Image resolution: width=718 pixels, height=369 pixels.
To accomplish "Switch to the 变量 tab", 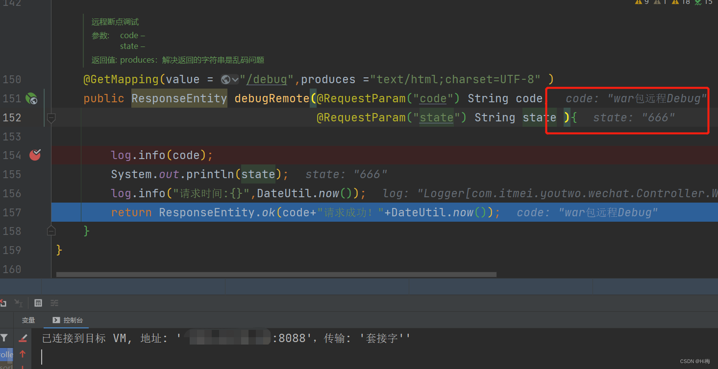I will coord(28,320).
